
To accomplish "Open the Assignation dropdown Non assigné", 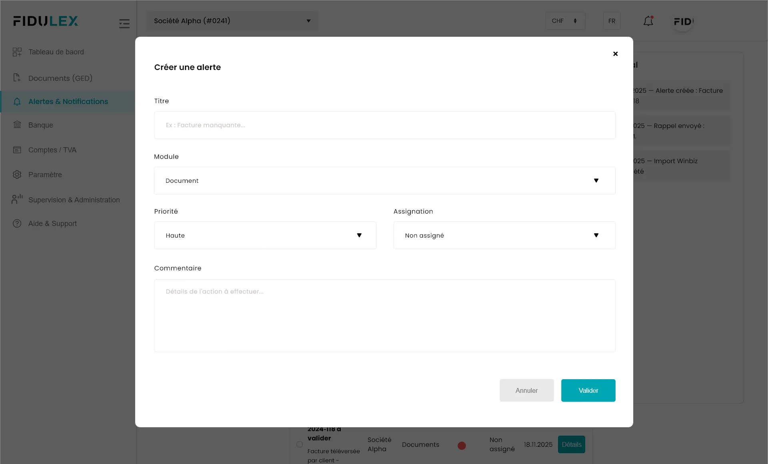I will (504, 236).
